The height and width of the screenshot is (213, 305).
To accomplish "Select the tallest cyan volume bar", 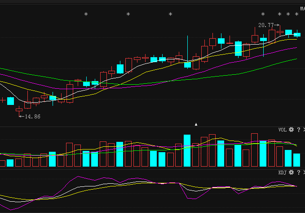I will click(187, 150).
